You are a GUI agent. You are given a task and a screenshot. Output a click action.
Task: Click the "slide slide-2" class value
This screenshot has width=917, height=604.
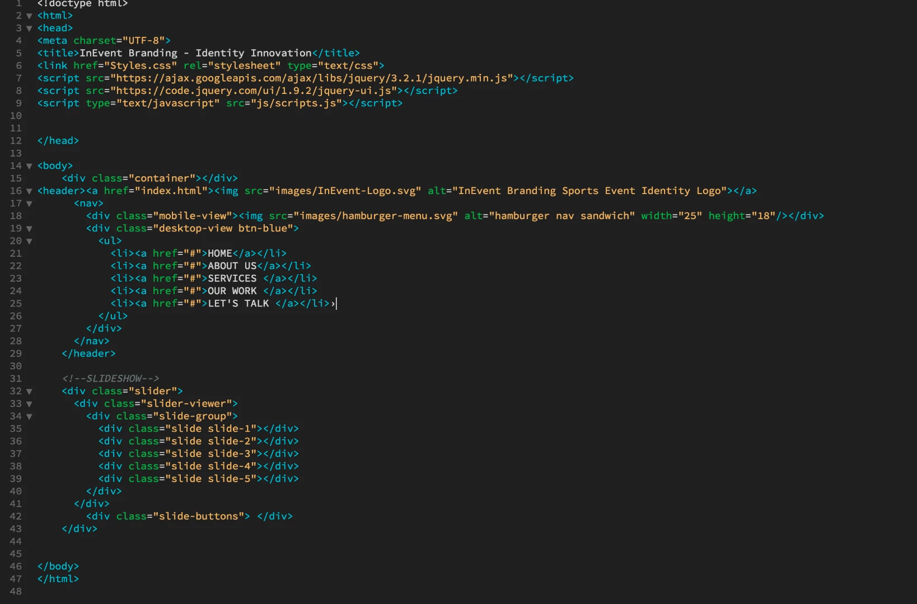pyautogui.click(x=211, y=441)
